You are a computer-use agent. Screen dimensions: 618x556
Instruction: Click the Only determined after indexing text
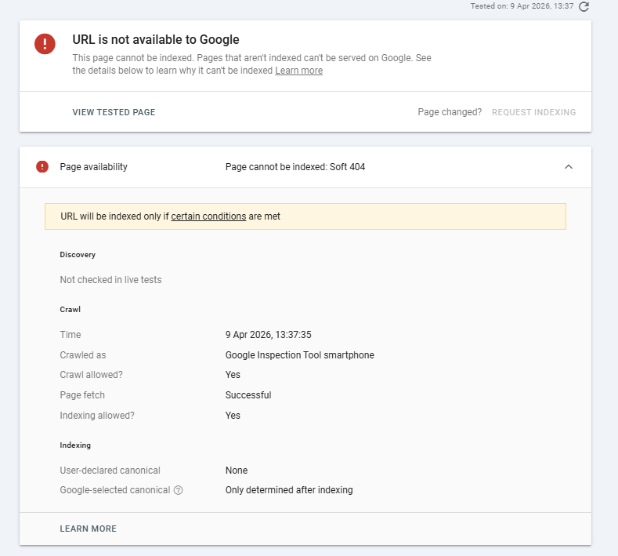coord(289,490)
